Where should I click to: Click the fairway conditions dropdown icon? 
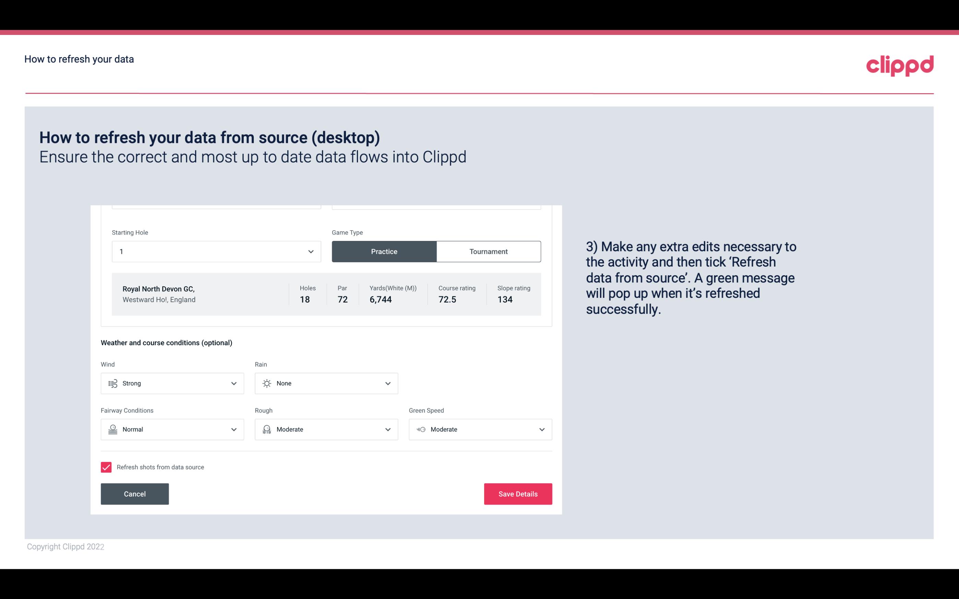tap(233, 429)
